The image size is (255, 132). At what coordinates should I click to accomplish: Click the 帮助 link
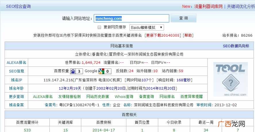(x=188, y=35)
